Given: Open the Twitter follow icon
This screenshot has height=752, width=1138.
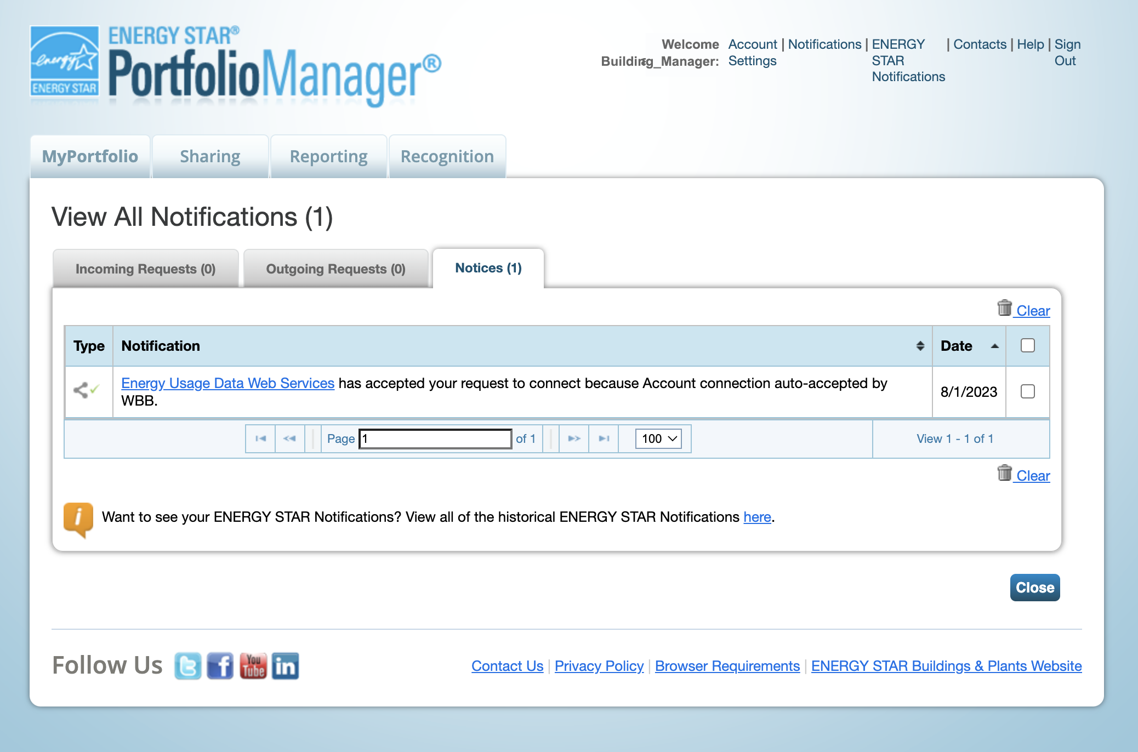Looking at the screenshot, I should [188, 666].
